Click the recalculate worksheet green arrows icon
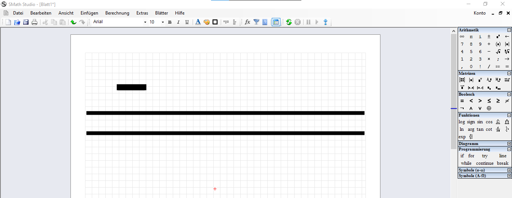 (x=289, y=22)
